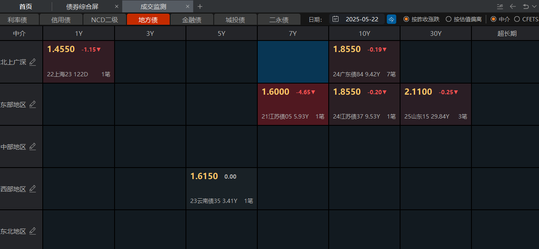Image resolution: width=539 pixels, height=249 pixels.
Task: Click the edit pencil beside 西部地区
Action: [32, 188]
